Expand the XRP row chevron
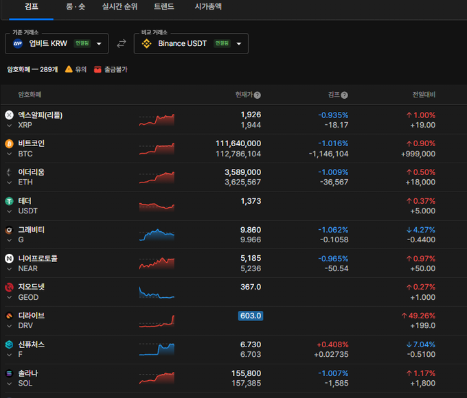Image resolution: width=467 pixels, height=398 pixels. point(9,126)
